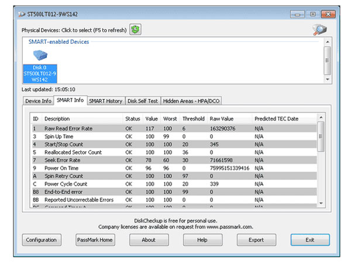Switch to the SMART Info tab
This screenshot has width=351, height=265.
click(70, 100)
